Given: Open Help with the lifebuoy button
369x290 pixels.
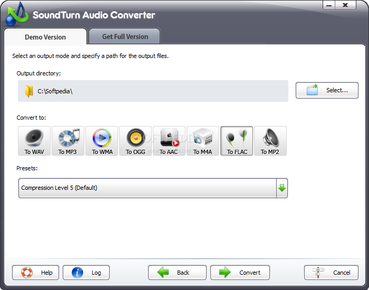Looking at the screenshot, I should click(x=35, y=273).
